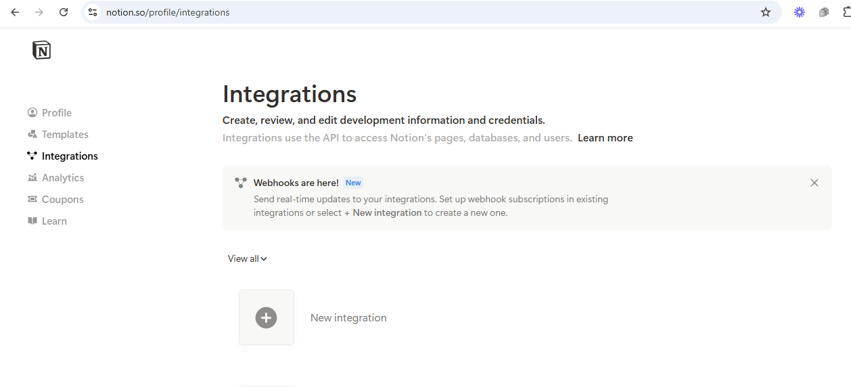Click the Coupons ticket icon in sidebar

coord(32,199)
